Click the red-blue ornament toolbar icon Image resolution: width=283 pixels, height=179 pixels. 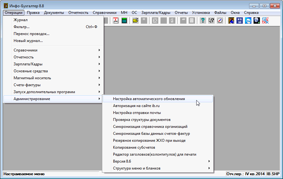pos(265,21)
